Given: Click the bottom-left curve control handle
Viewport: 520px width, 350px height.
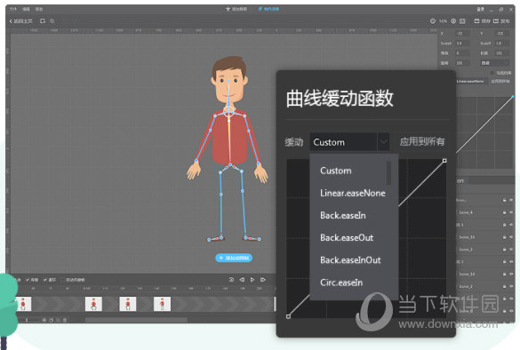Looking at the screenshot, I should tap(288, 316).
